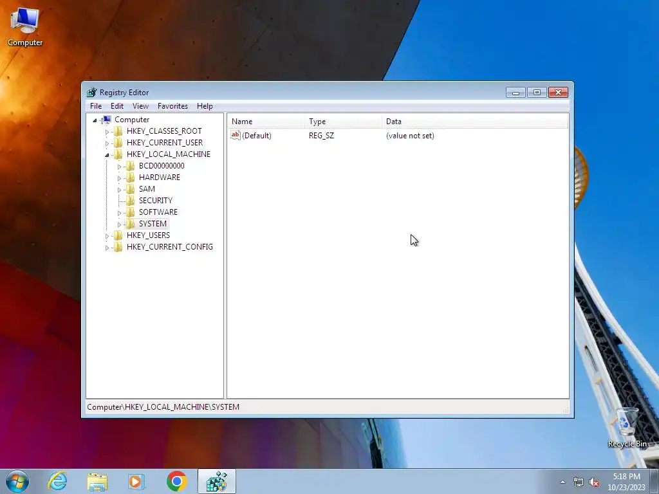Select HARDWARE key label
Image resolution: width=659 pixels, height=494 pixels.
coord(160,178)
